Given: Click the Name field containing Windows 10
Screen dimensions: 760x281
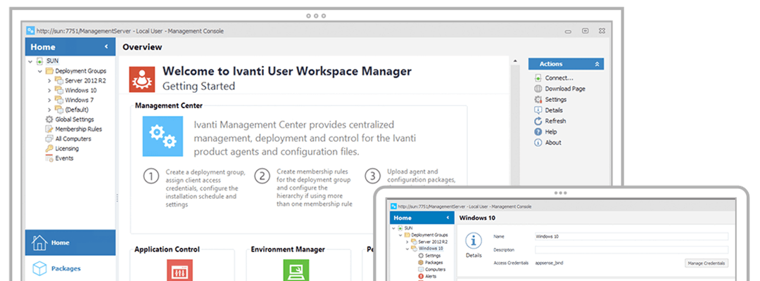Looking at the screenshot, I should [631, 237].
